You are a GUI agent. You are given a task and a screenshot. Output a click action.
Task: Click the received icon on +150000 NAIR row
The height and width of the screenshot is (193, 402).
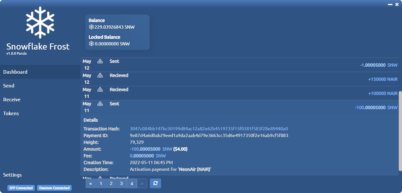(x=100, y=75)
